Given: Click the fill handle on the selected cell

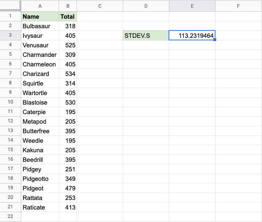Looking at the screenshot, I should coord(215,40).
